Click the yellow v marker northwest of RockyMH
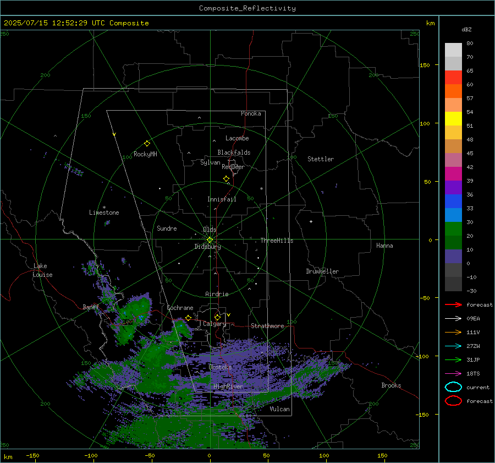The height and width of the screenshot is (463, 495). 114,134
